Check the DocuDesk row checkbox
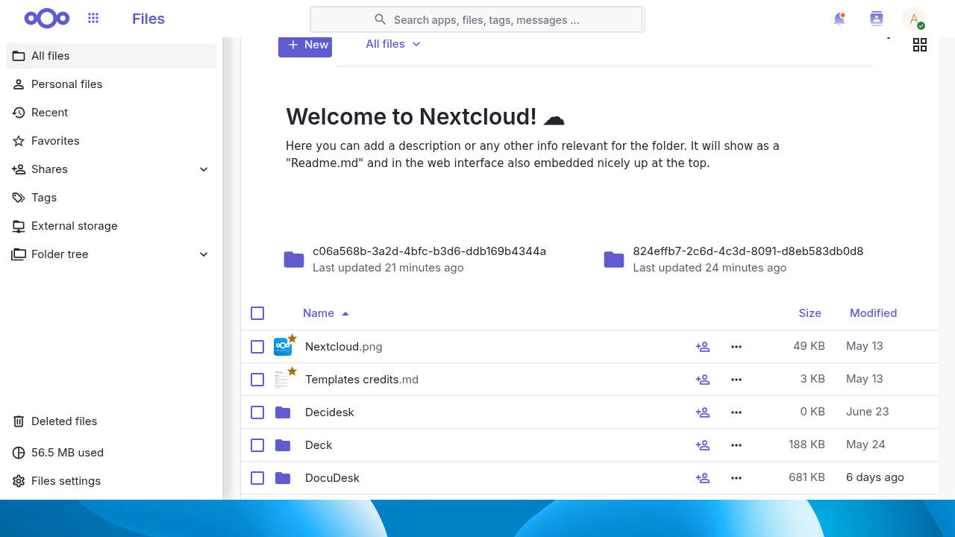The width and height of the screenshot is (955, 537). tap(257, 478)
